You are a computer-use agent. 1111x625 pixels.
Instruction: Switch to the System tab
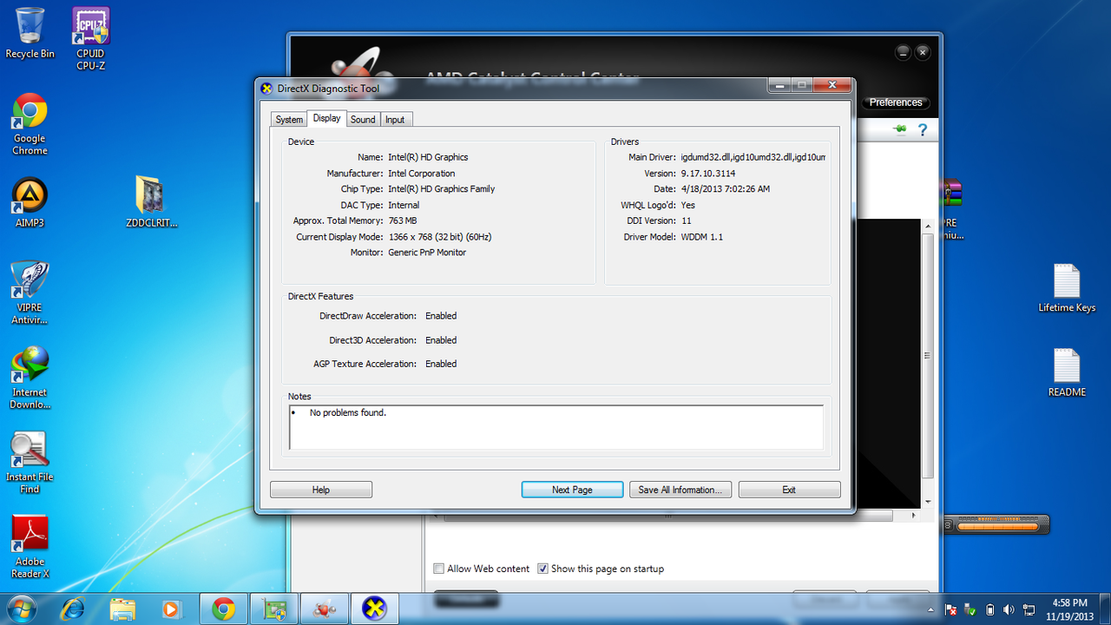click(289, 120)
